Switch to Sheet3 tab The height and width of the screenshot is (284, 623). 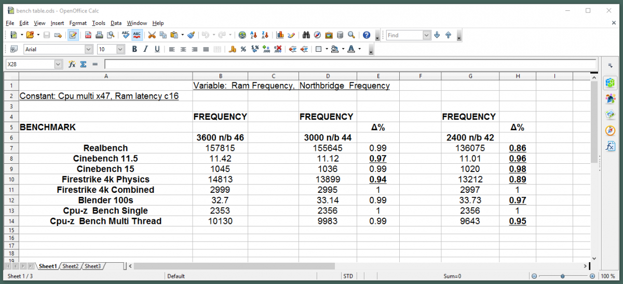pos(93,266)
